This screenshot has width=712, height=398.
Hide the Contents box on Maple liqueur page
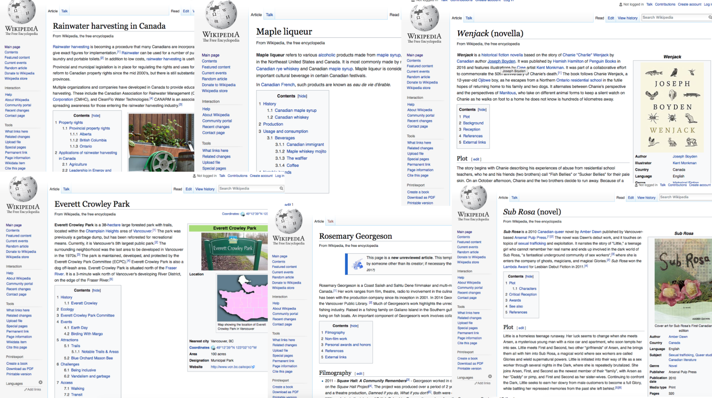(x=302, y=96)
